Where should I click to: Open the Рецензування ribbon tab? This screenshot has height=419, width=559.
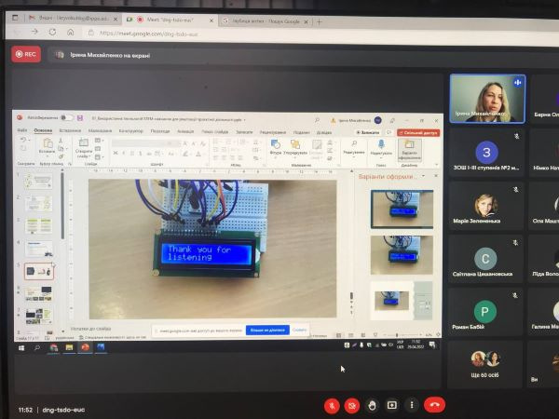pos(273,132)
